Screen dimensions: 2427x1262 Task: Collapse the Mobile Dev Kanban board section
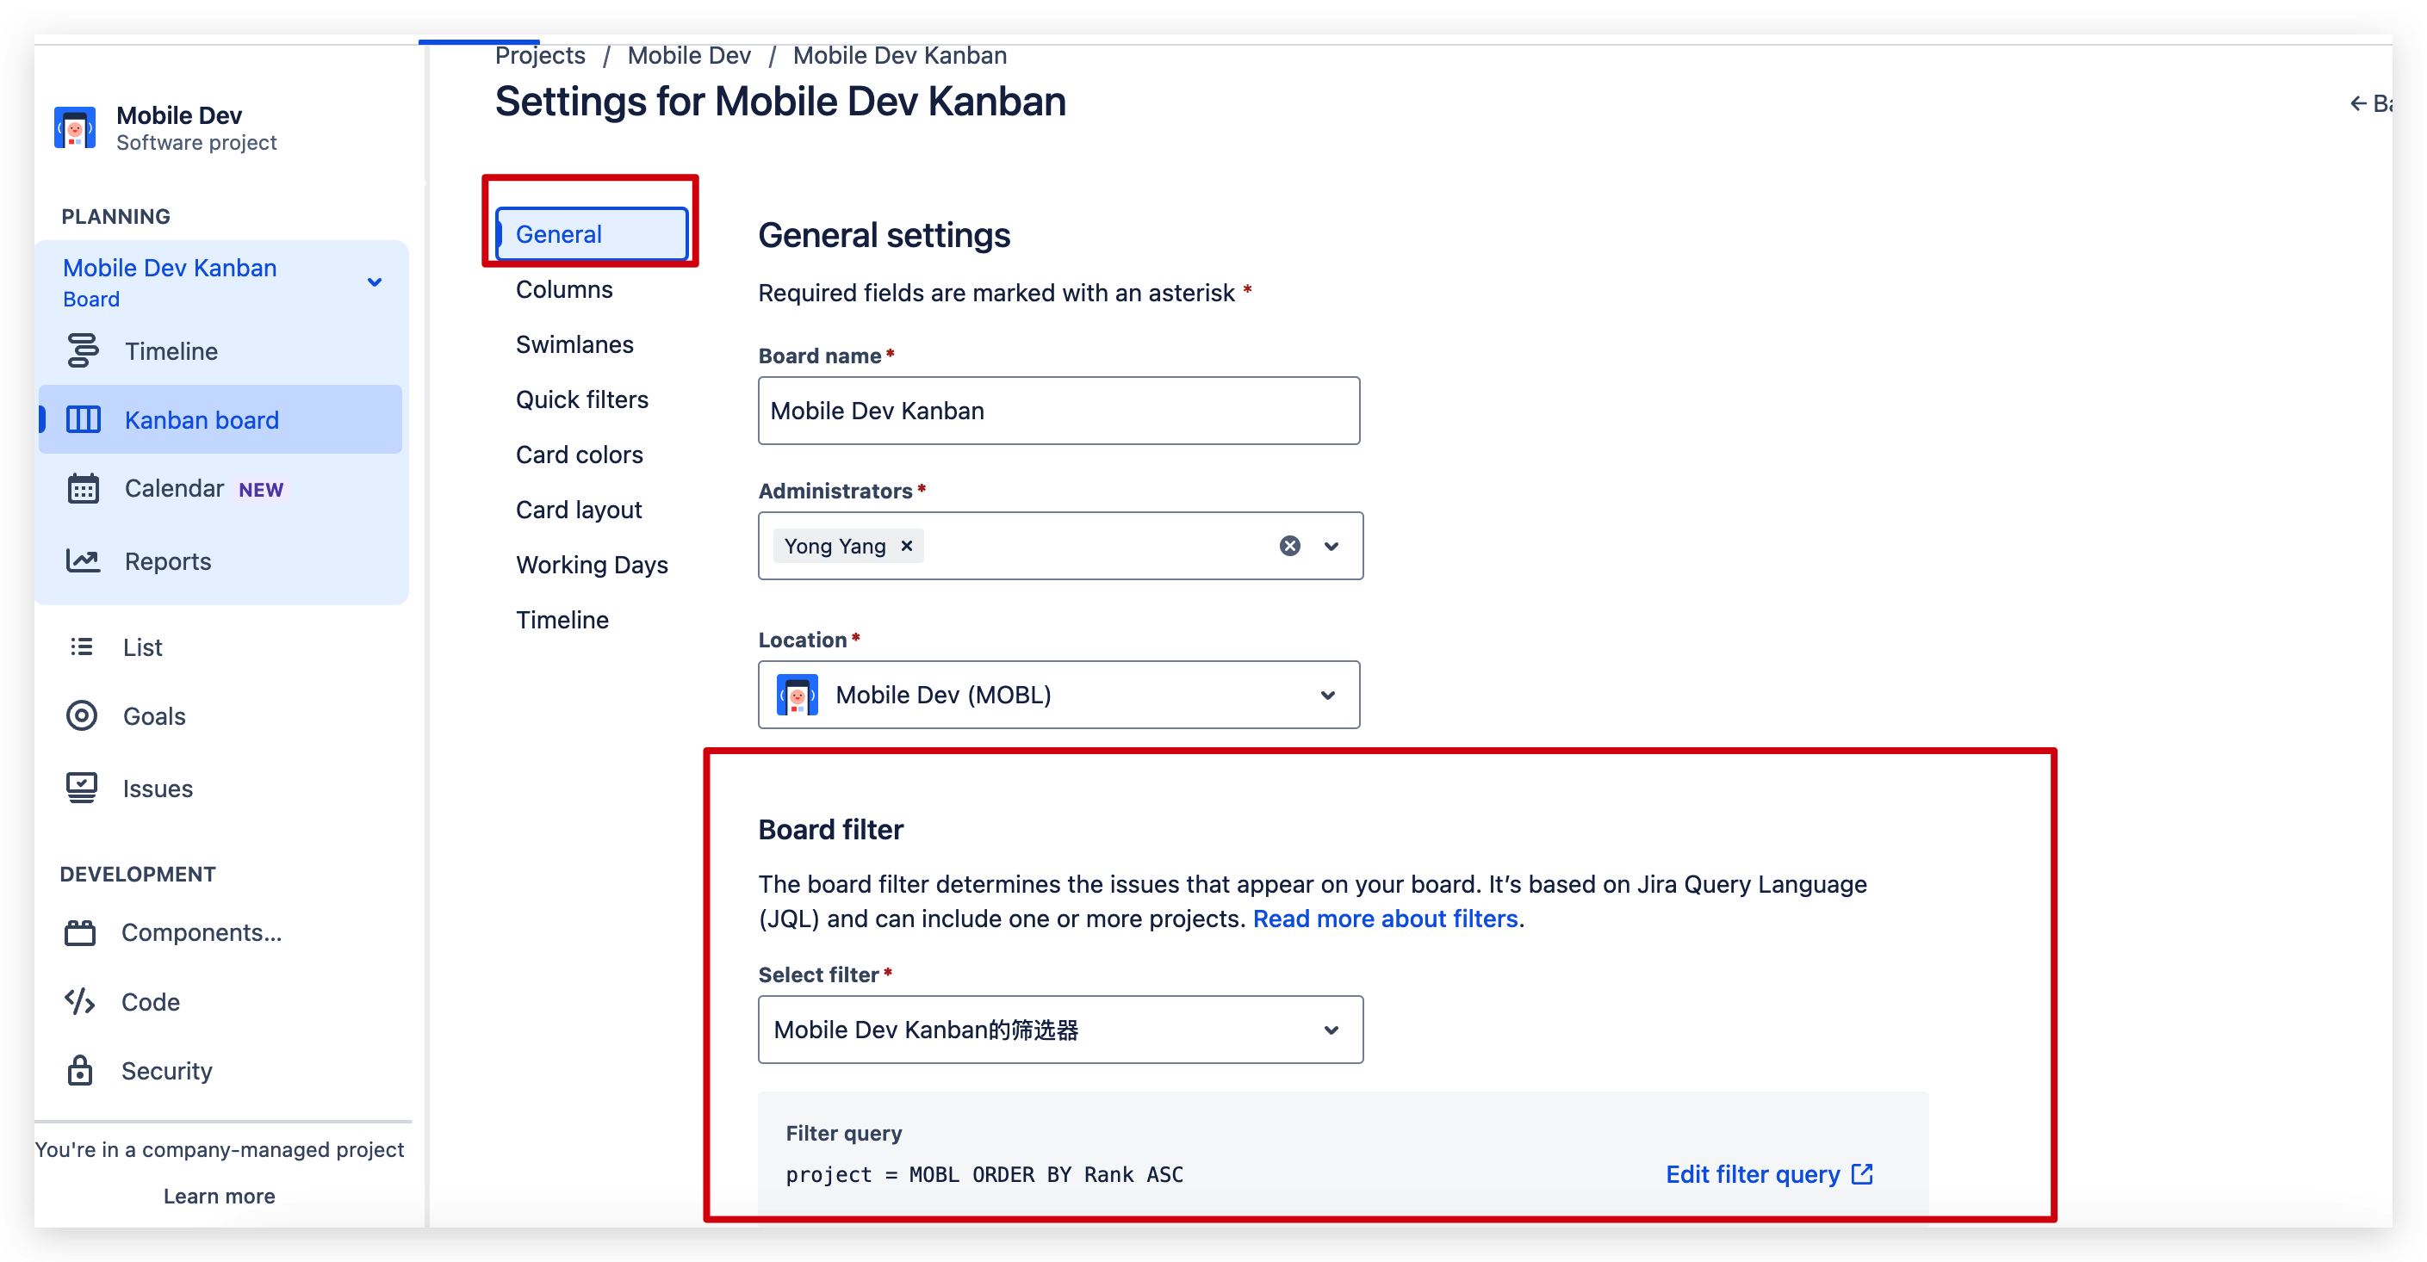click(x=374, y=281)
